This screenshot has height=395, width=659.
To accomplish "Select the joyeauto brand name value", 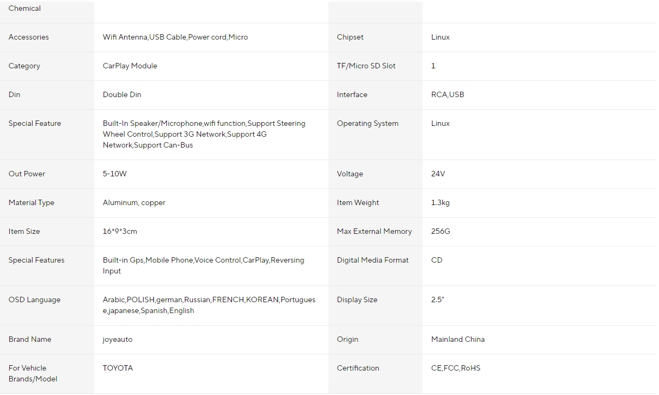I will coord(118,340).
